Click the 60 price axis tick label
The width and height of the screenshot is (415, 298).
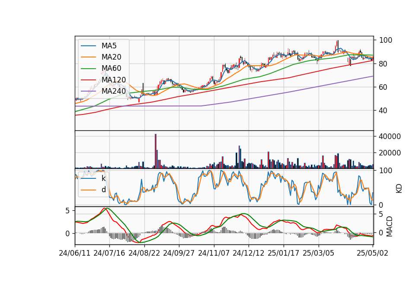[383, 87]
